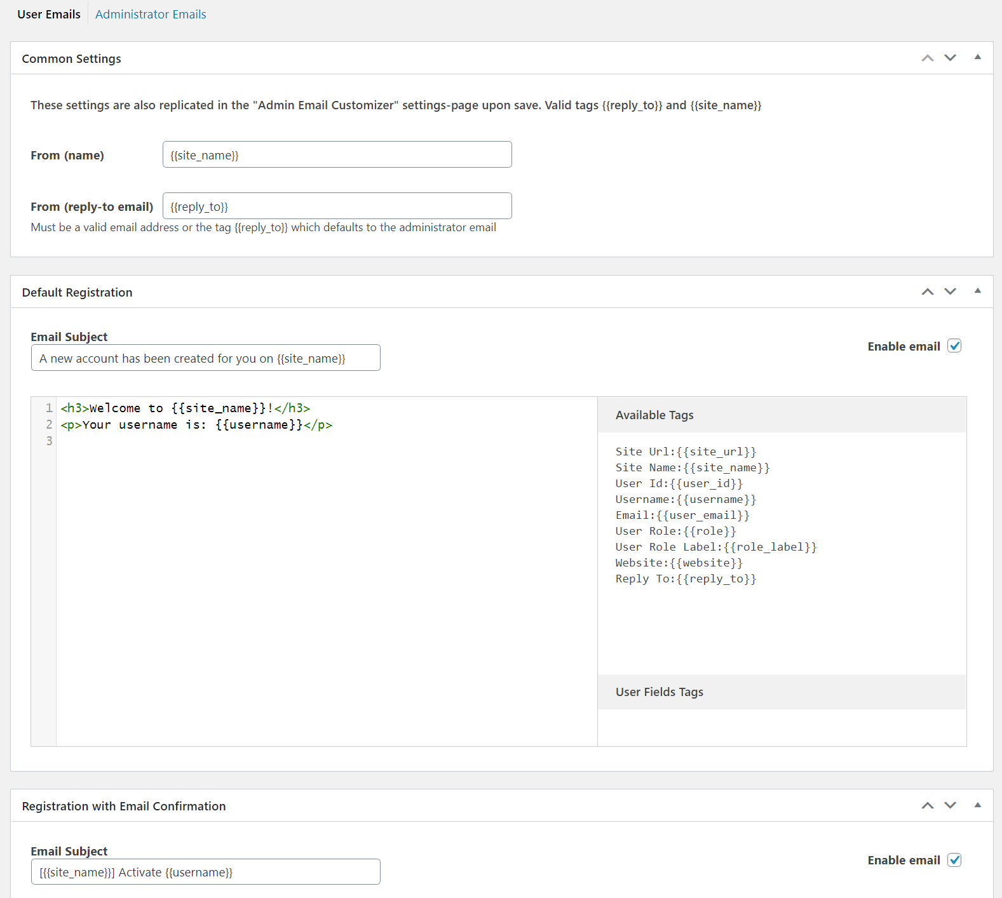The width and height of the screenshot is (1002, 898).
Task: Edit the From (reply-to email) field
Action: tap(337, 206)
